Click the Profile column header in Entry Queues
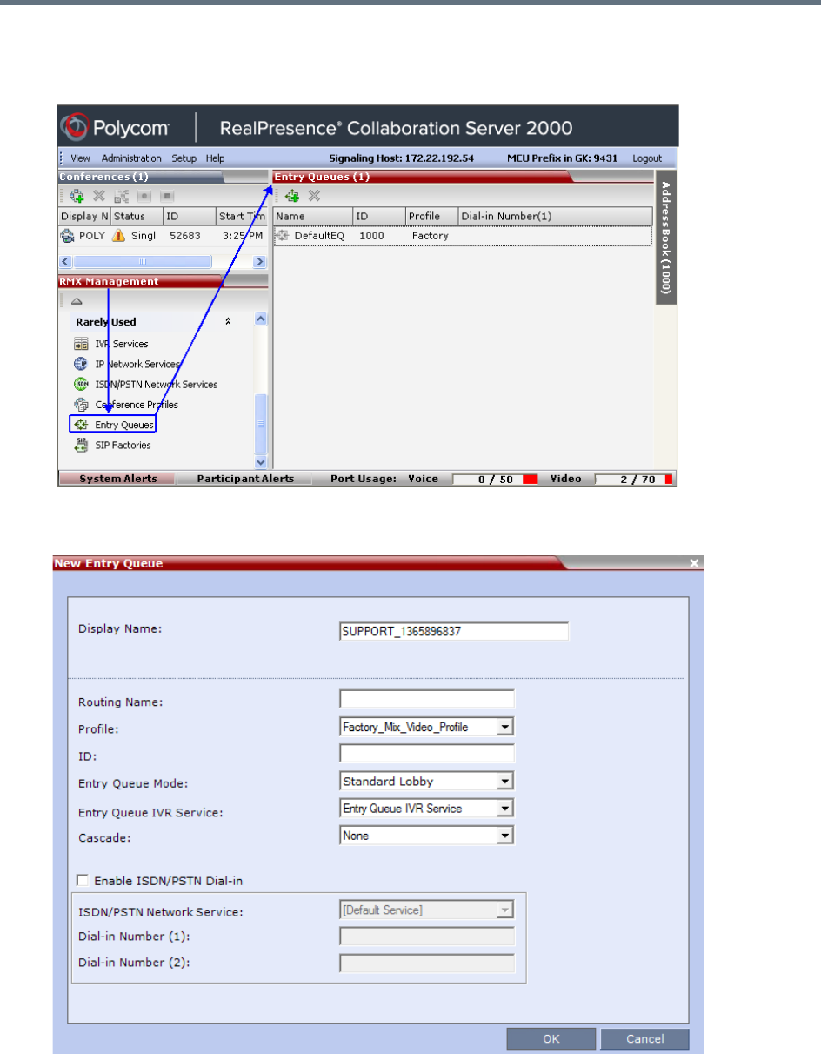 (431, 216)
